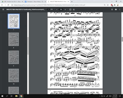Click the address bar URL

(x=49, y=5)
